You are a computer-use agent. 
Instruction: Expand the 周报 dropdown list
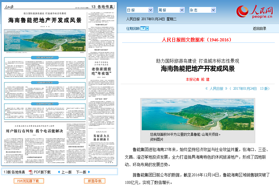[171, 10]
